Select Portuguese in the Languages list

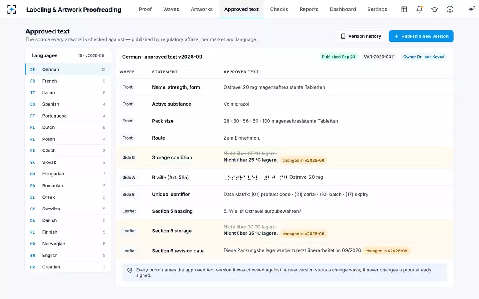68,116
